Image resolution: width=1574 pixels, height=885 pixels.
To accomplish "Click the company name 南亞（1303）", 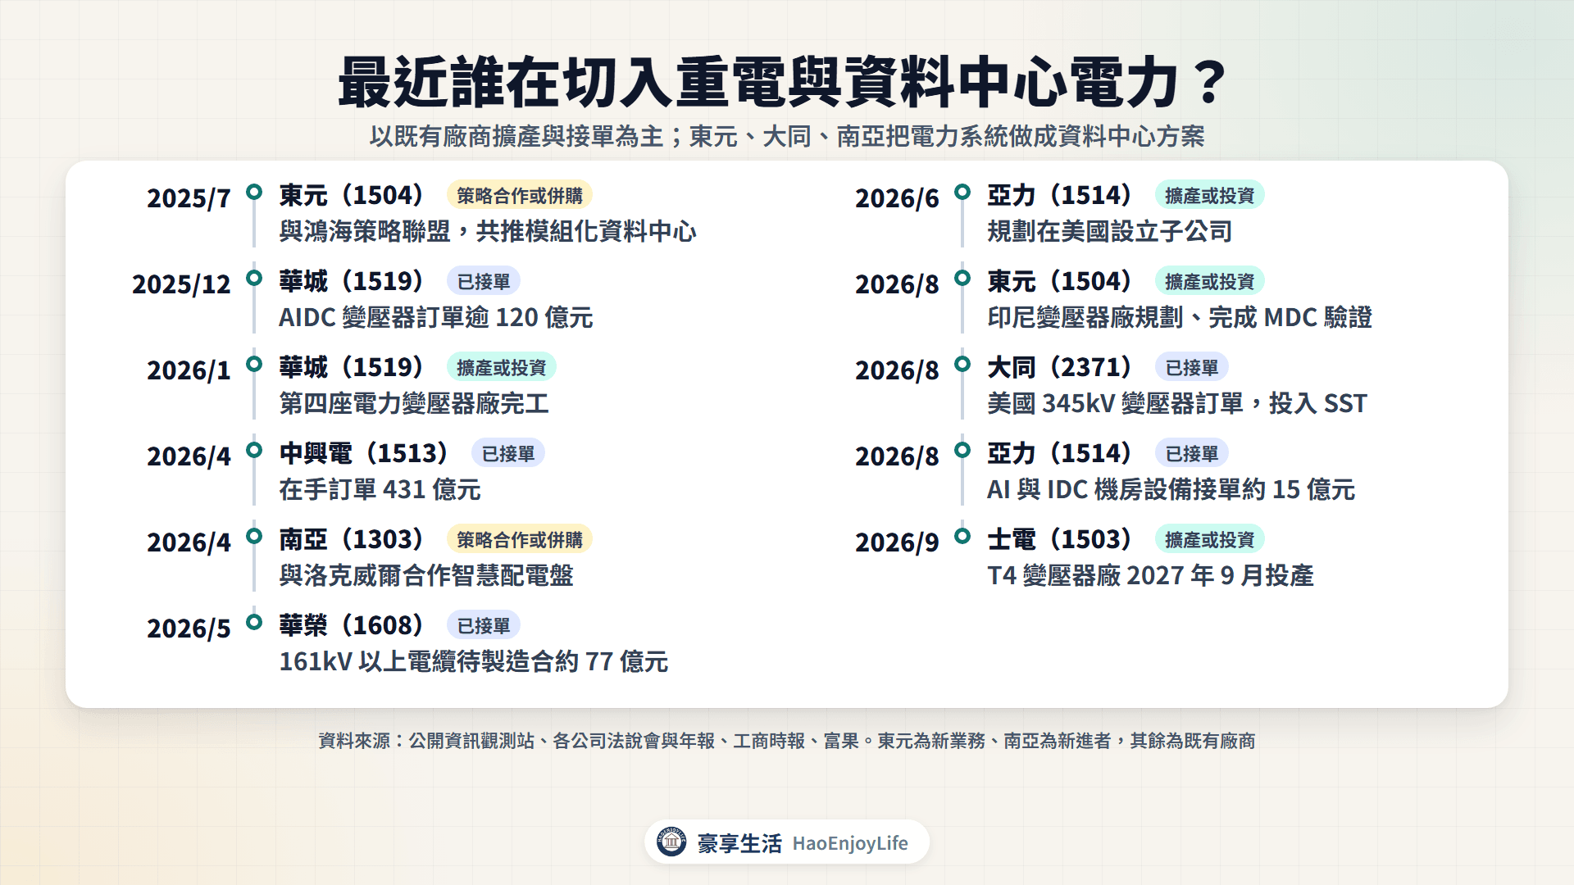I will click(352, 539).
